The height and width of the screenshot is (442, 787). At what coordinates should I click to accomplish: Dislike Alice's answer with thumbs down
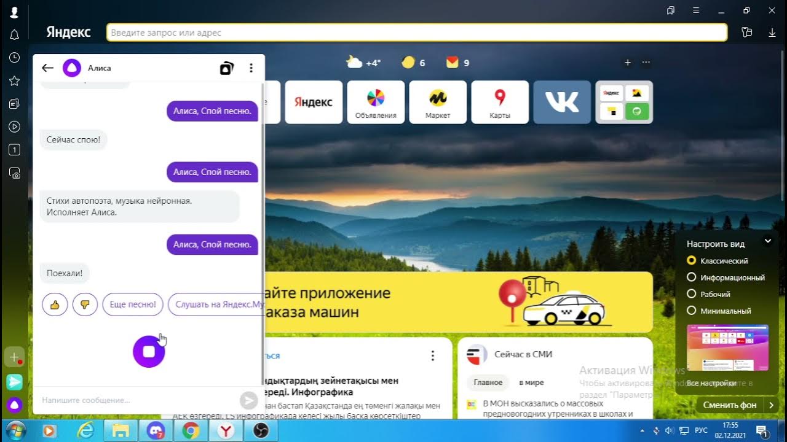[85, 304]
